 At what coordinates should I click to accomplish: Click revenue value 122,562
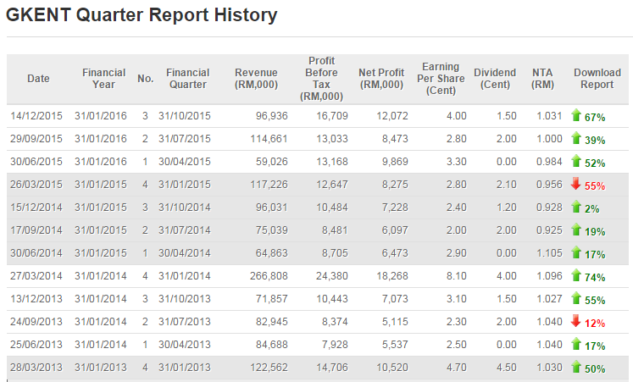tap(269, 368)
